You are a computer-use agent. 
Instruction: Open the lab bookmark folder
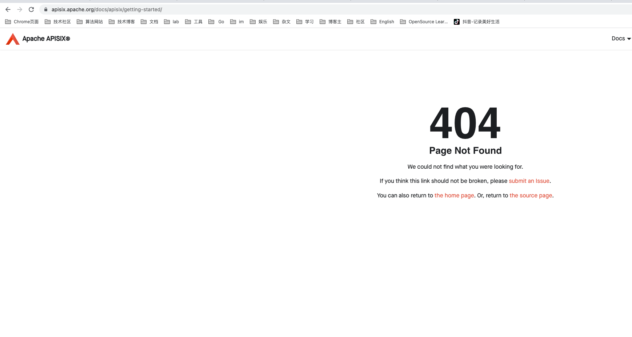click(172, 22)
